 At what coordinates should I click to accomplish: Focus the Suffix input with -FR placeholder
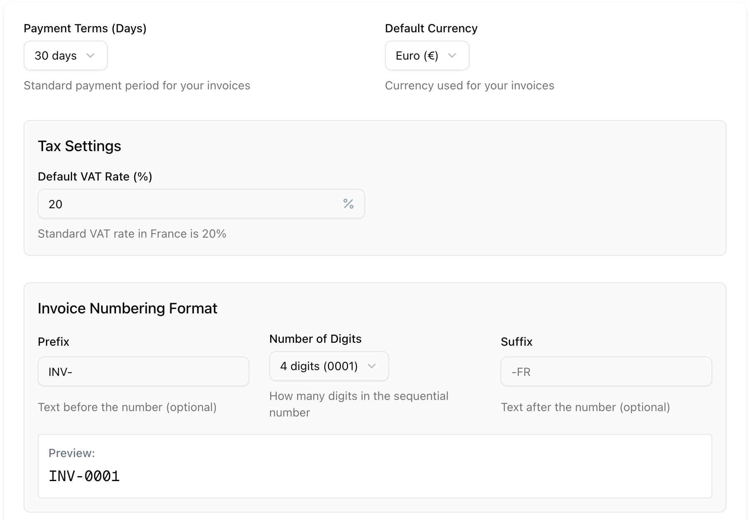[606, 371]
